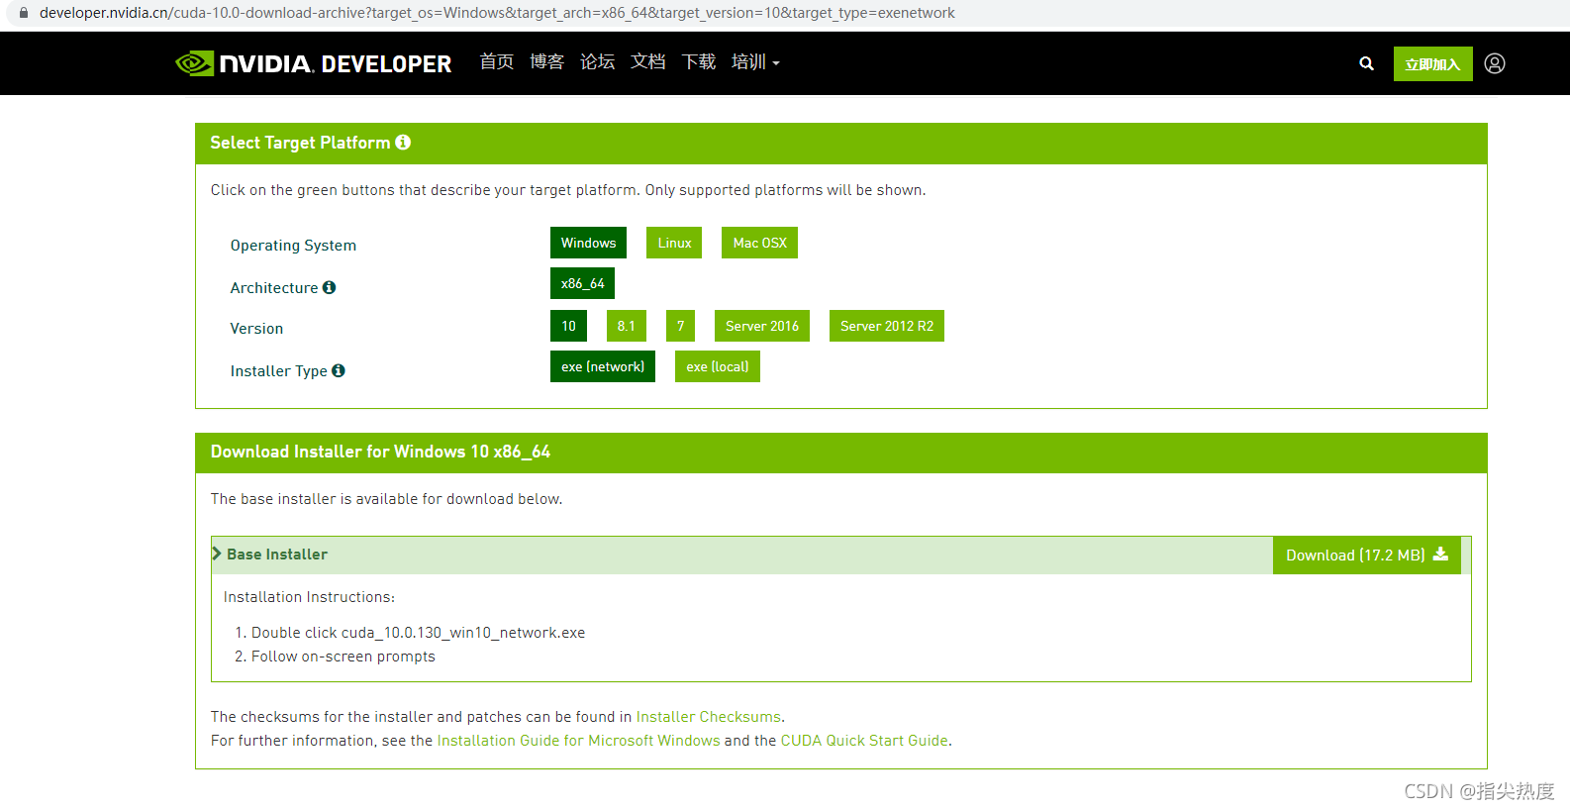Click Download (17.2 MB) button

(x=1366, y=556)
